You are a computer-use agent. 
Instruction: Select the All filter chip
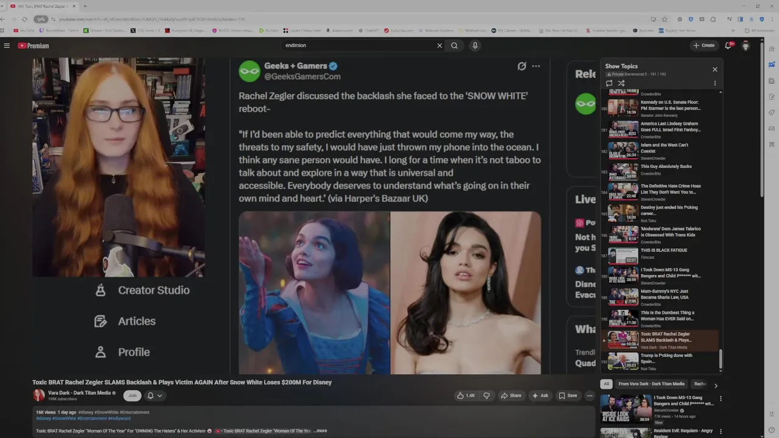606,384
